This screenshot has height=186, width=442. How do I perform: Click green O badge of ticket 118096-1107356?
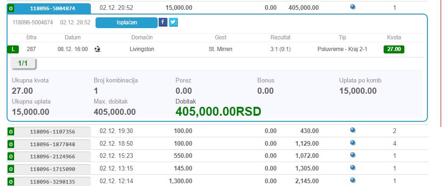11,132
